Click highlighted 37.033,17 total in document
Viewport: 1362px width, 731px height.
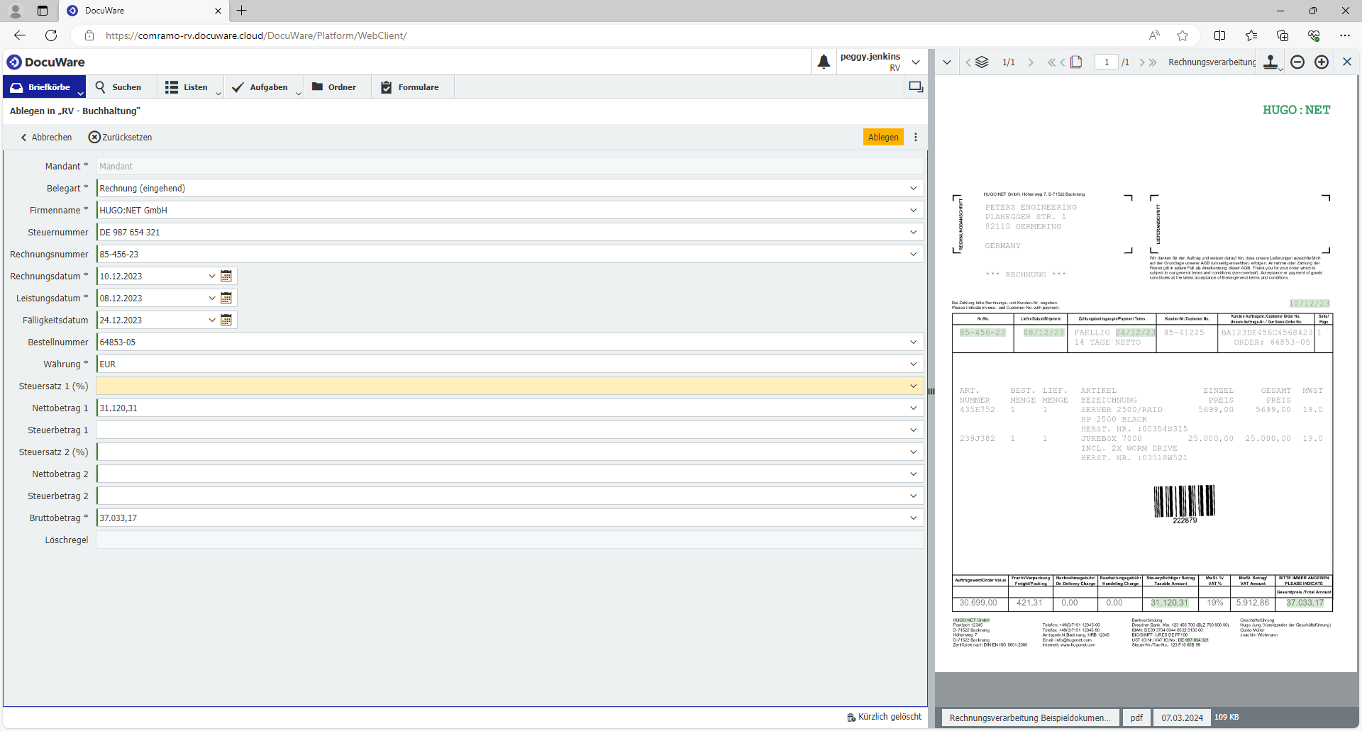1305,603
